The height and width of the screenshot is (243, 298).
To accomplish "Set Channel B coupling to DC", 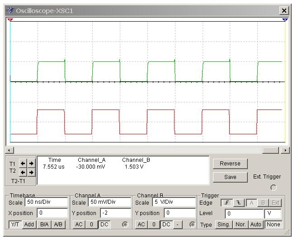I will point(166,225).
